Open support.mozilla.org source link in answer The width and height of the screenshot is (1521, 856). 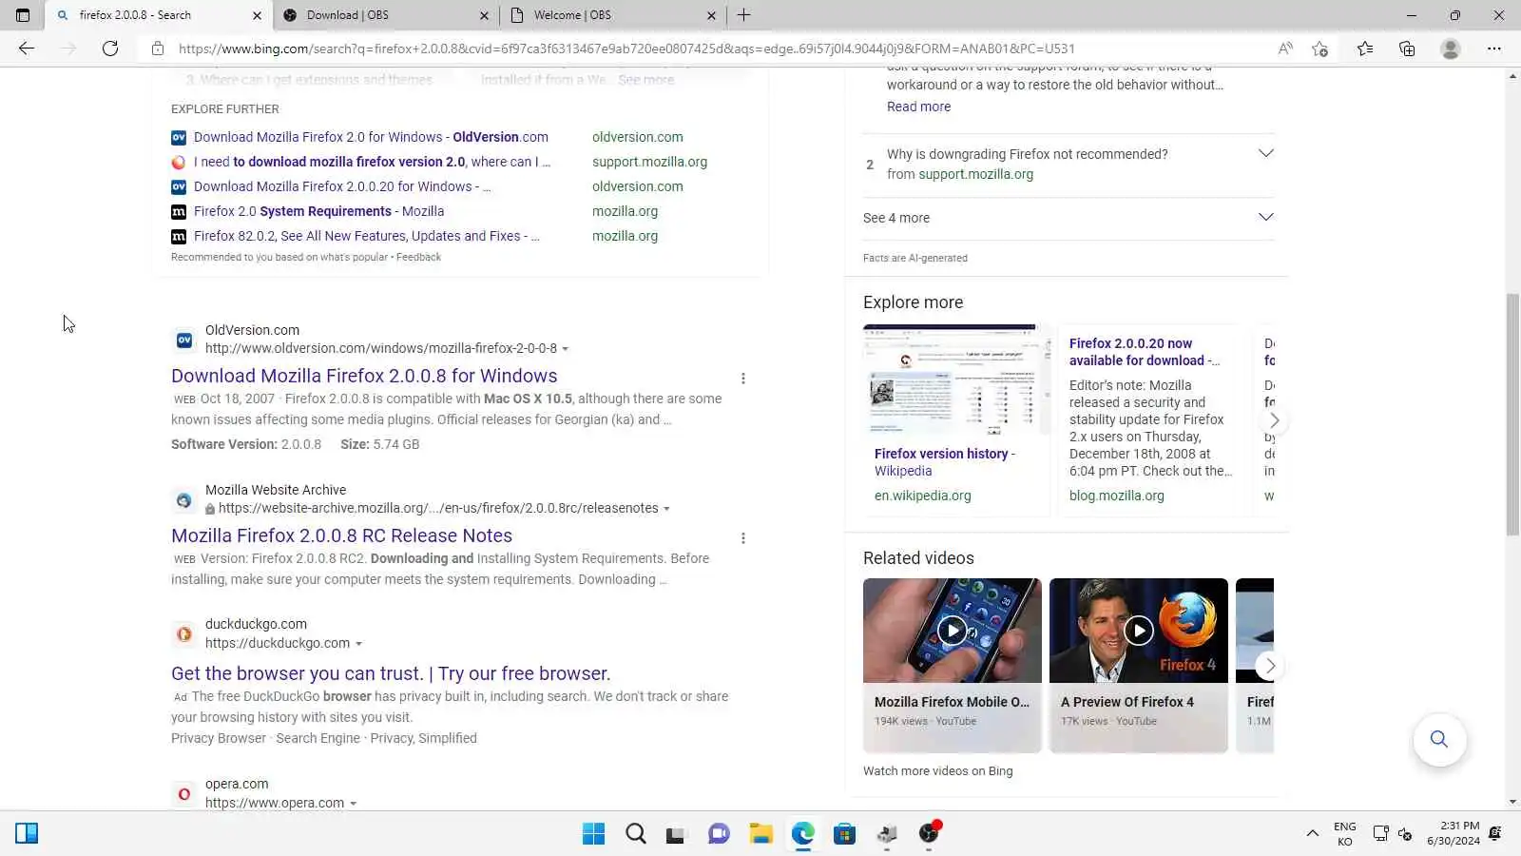point(975,174)
